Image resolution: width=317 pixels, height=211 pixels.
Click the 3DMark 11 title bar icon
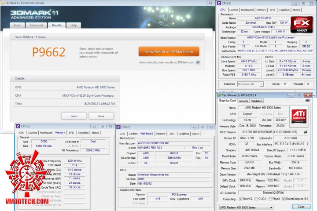point(3,3)
